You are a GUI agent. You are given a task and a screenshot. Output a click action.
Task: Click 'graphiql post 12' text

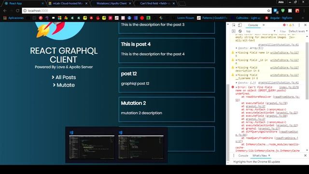click(x=135, y=84)
